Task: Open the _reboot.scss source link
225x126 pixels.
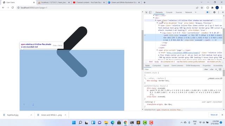Action: [215, 78]
